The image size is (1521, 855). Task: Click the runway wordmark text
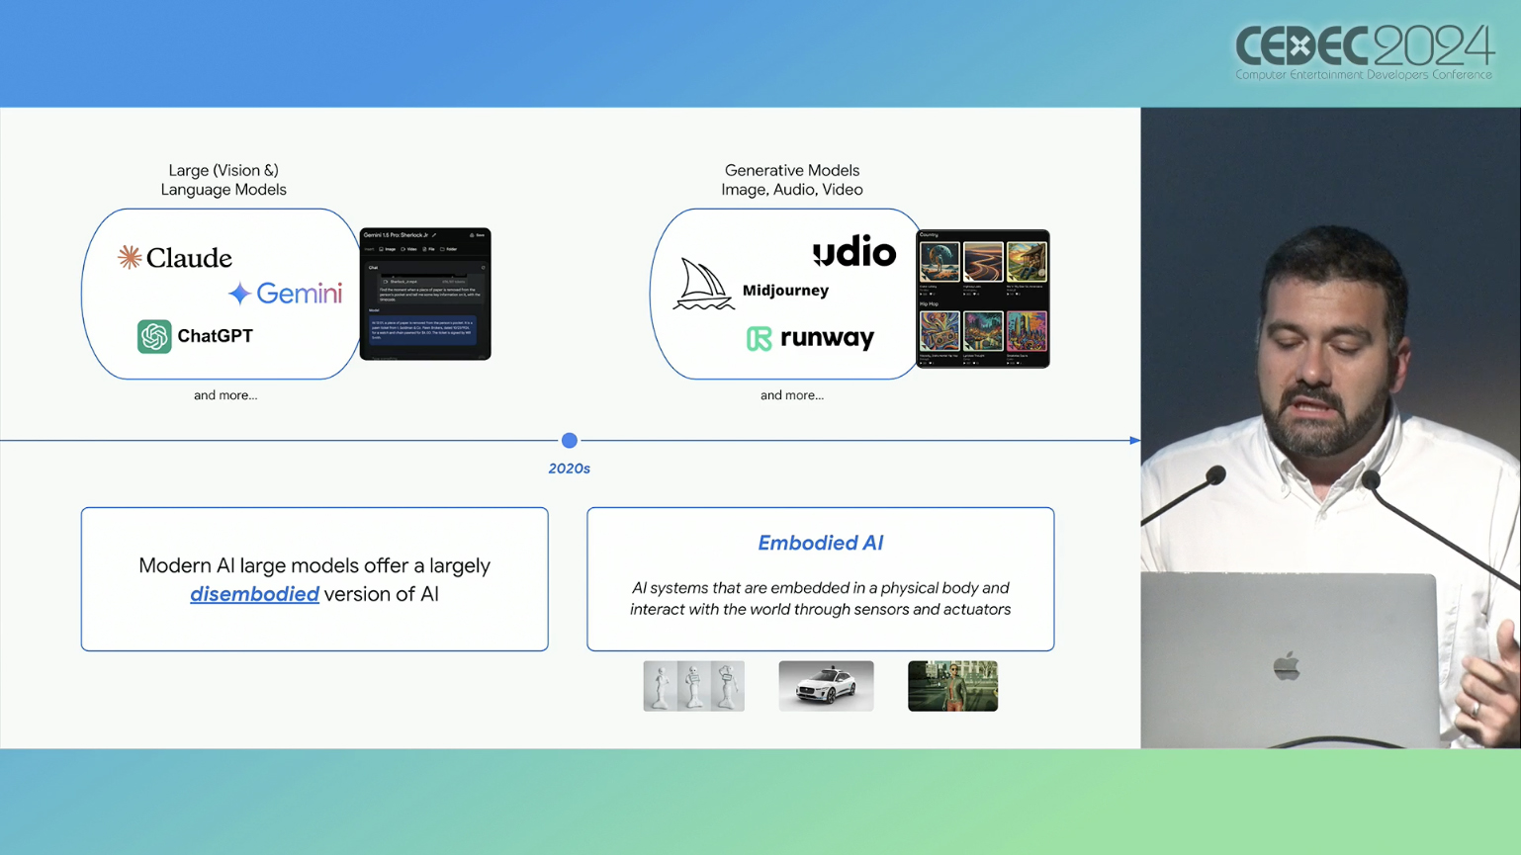click(828, 338)
